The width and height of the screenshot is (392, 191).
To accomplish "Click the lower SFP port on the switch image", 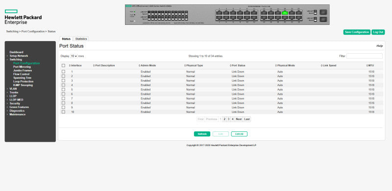I will 323,19.
